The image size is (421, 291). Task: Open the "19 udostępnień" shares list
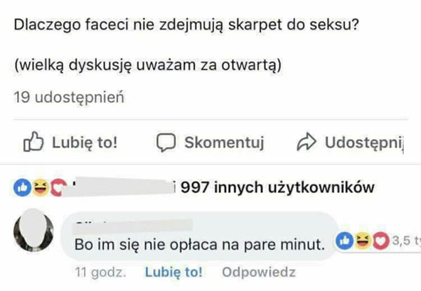tap(69, 98)
